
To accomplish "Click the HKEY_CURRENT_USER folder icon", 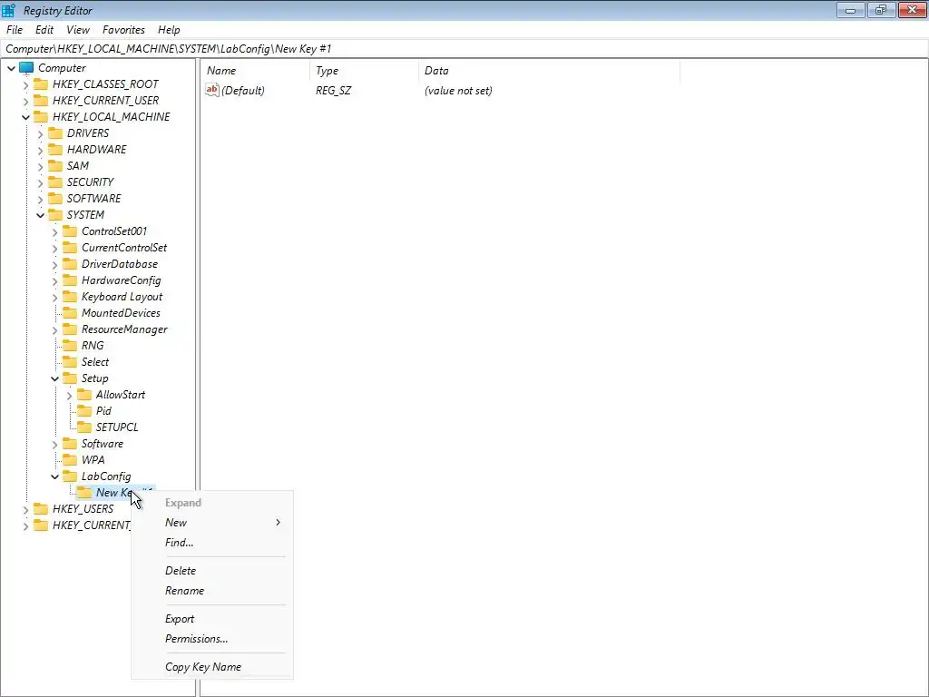I will tap(41, 100).
